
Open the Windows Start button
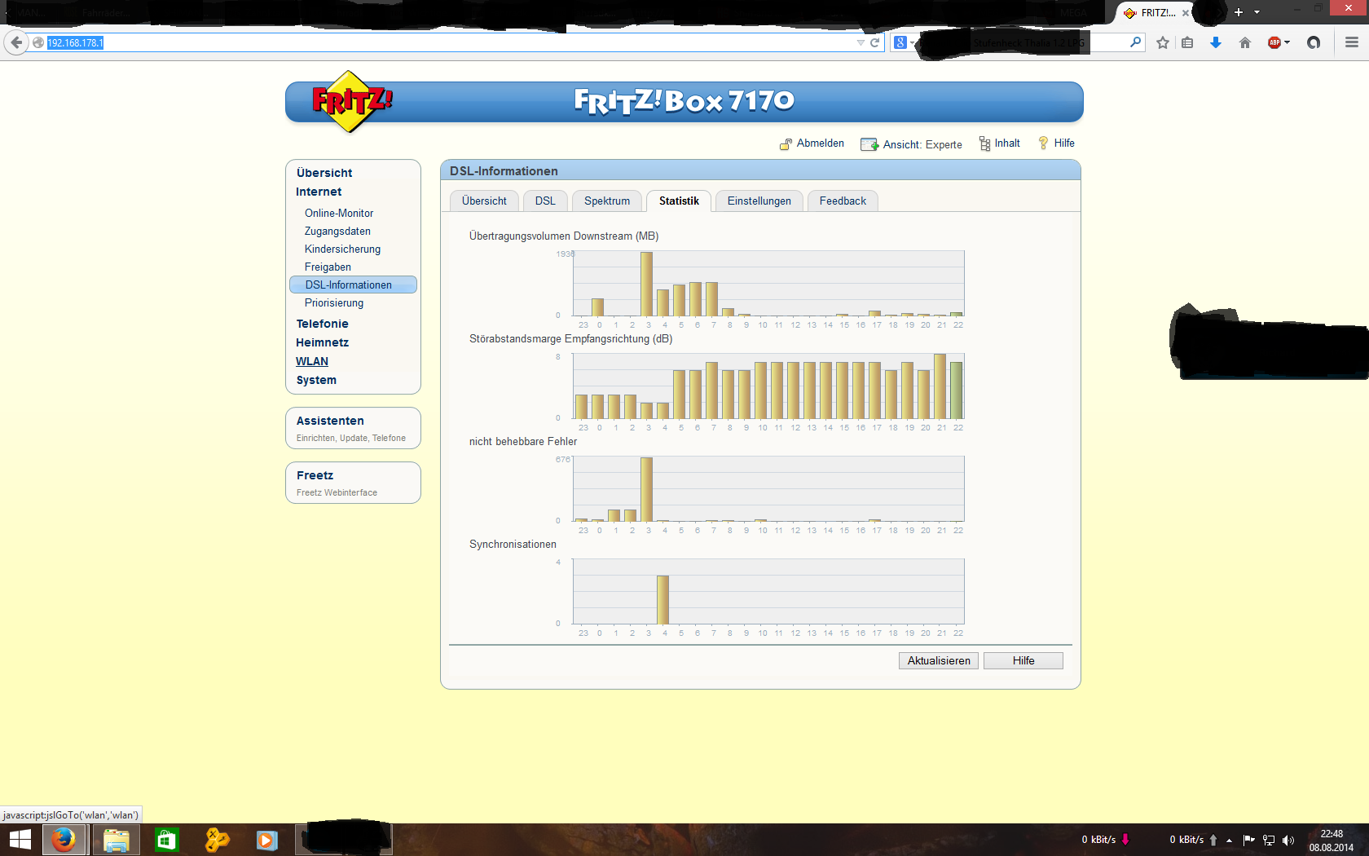tap(20, 840)
